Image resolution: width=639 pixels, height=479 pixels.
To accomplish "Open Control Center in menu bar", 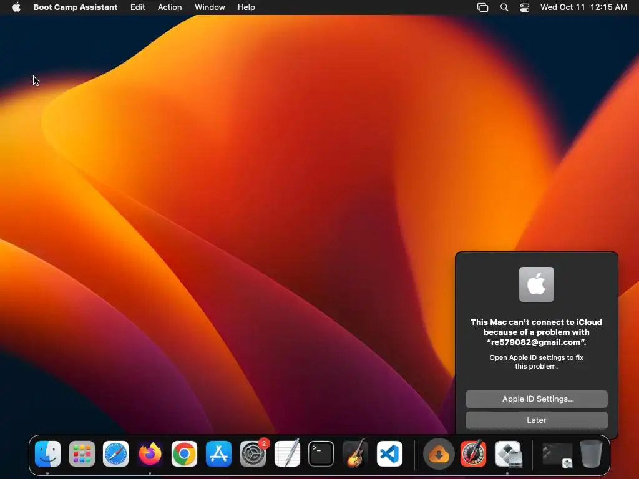I will click(x=524, y=7).
